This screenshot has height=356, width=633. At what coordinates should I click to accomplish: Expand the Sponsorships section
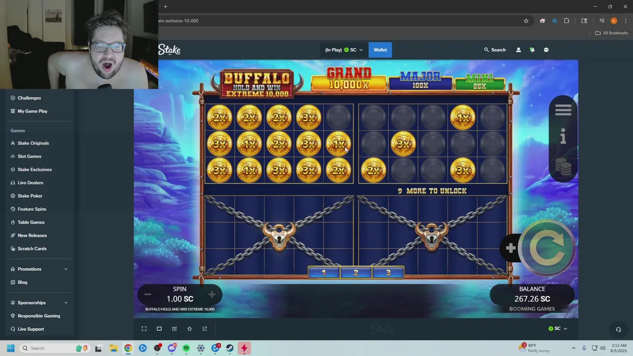pyautogui.click(x=39, y=303)
